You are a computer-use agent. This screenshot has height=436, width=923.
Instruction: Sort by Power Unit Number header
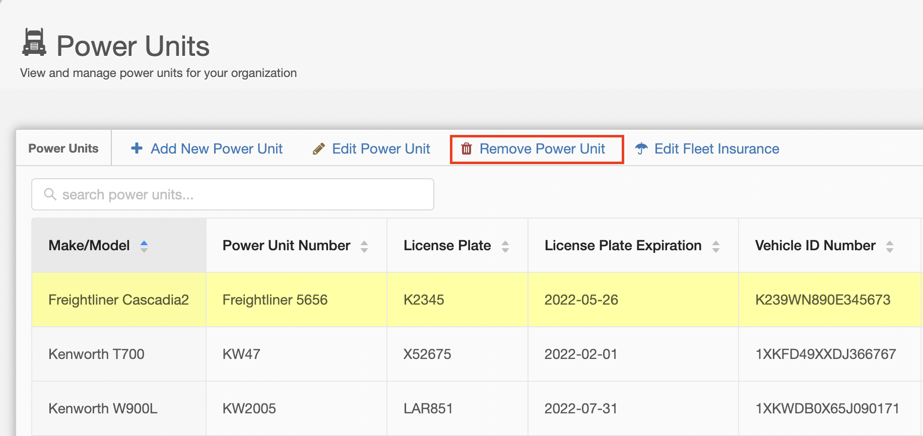point(296,245)
